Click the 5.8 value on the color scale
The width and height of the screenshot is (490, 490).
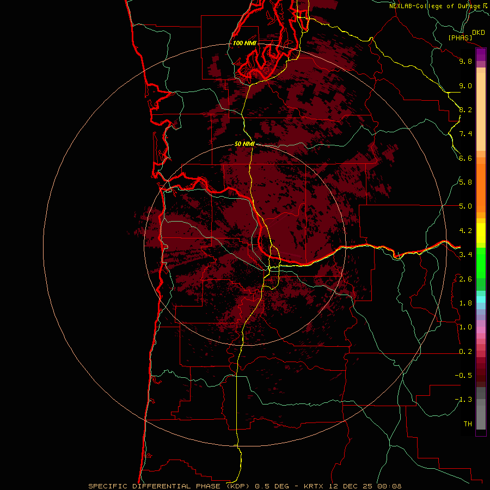[x=465, y=182]
